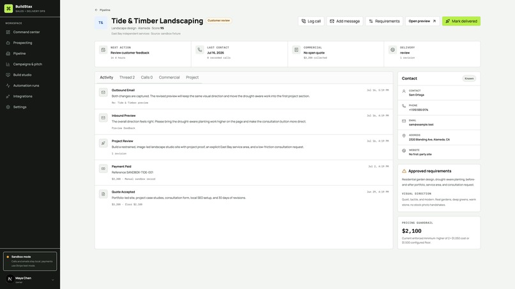
Task: Click Open preview button
Action: 422,21
